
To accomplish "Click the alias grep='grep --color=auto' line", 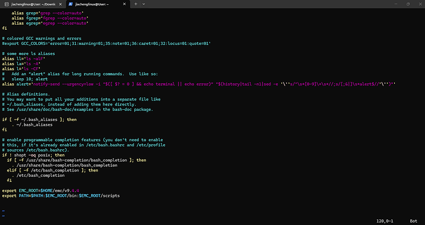I will [47, 13].
